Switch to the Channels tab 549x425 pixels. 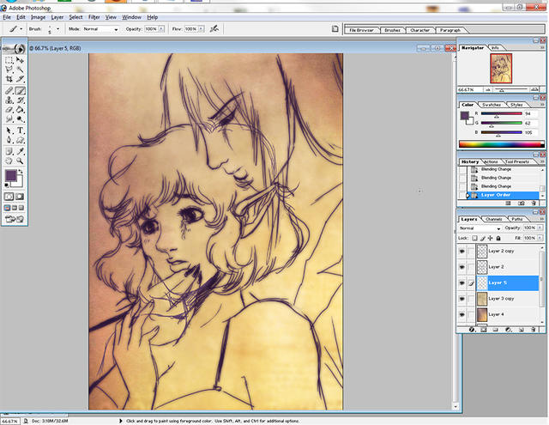pos(493,219)
